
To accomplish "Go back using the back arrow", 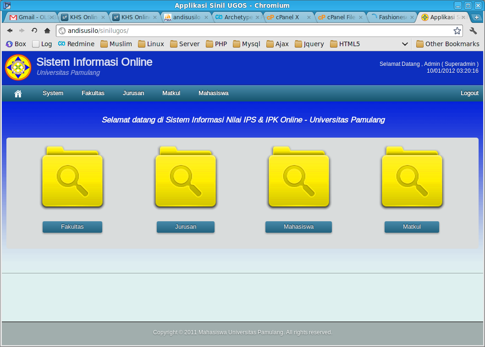I will pyautogui.click(x=10, y=31).
